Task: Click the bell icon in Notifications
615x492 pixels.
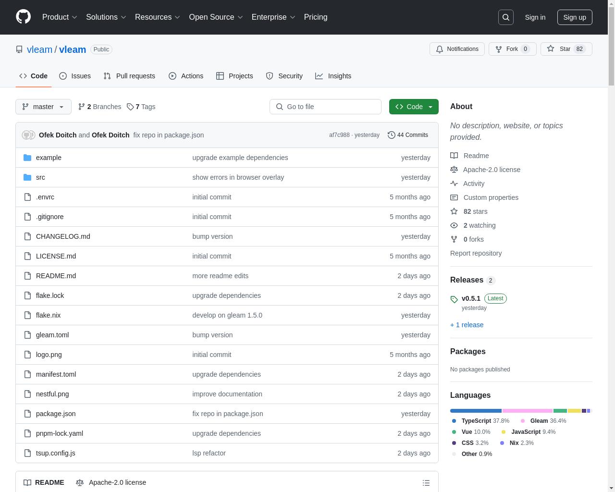Action: click(440, 49)
